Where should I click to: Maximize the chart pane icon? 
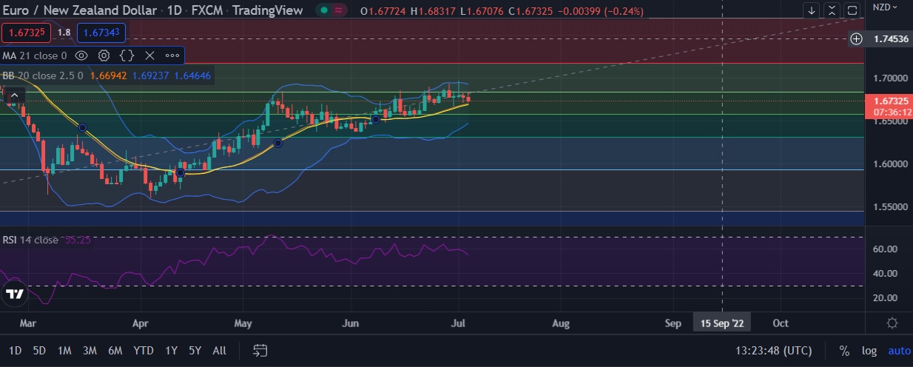[852, 10]
